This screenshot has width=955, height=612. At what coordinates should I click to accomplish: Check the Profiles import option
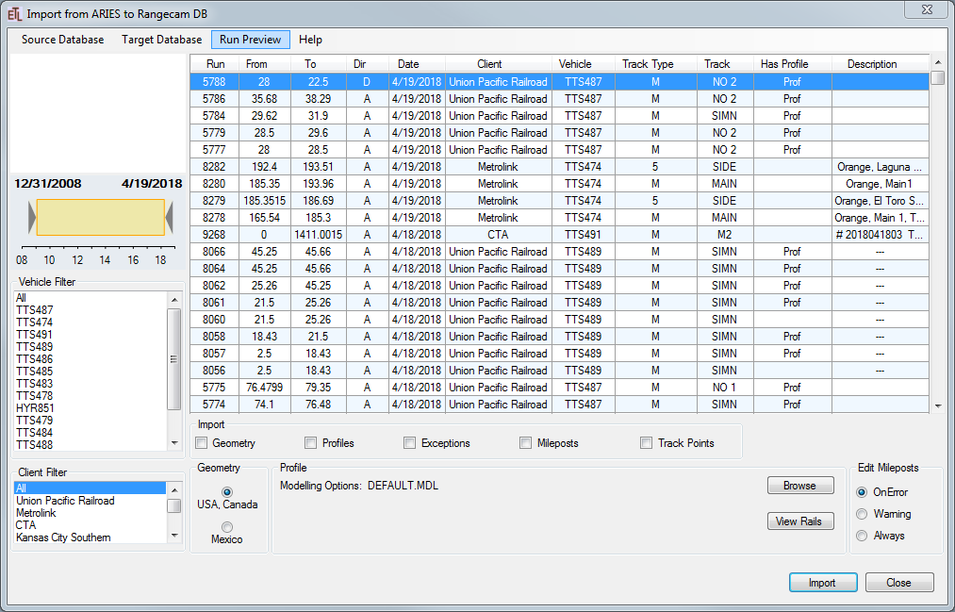(311, 443)
